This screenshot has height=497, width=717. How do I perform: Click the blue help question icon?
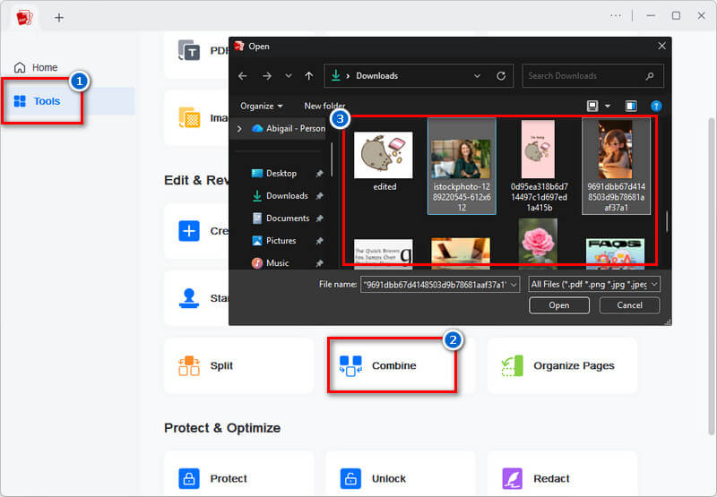[656, 106]
